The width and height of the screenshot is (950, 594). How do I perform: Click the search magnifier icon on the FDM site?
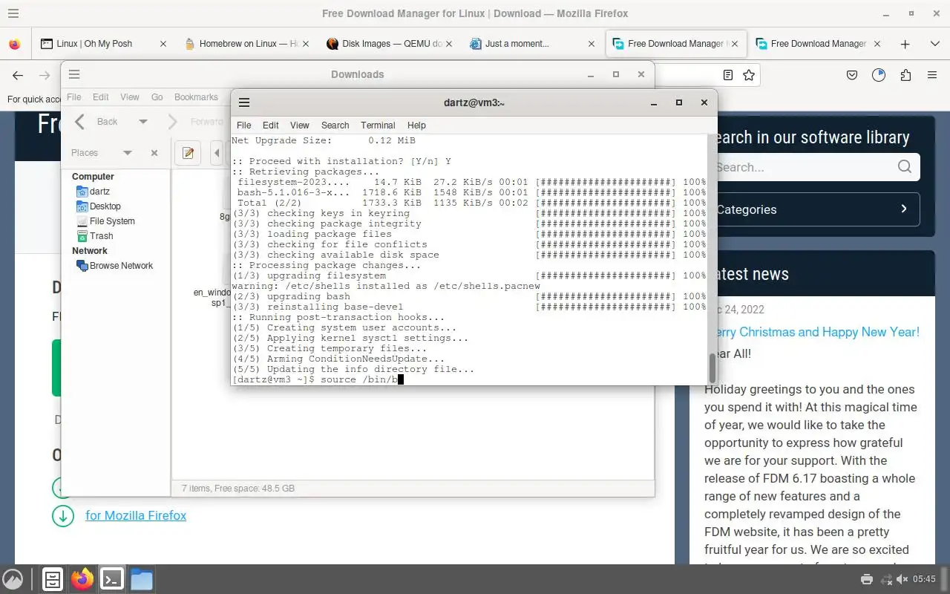(904, 167)
